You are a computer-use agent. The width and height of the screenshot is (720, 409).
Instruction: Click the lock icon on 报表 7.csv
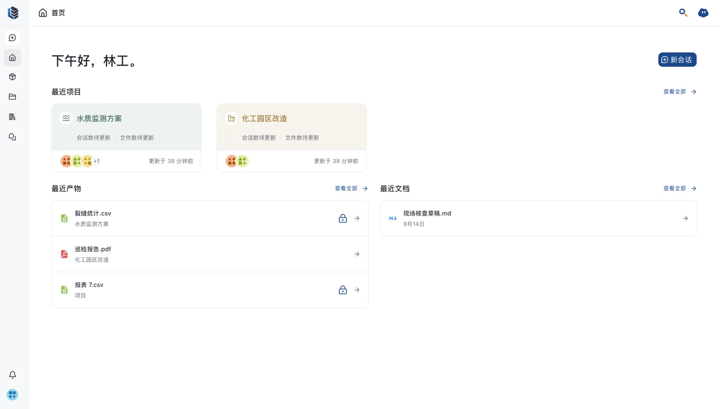point(343,290)
